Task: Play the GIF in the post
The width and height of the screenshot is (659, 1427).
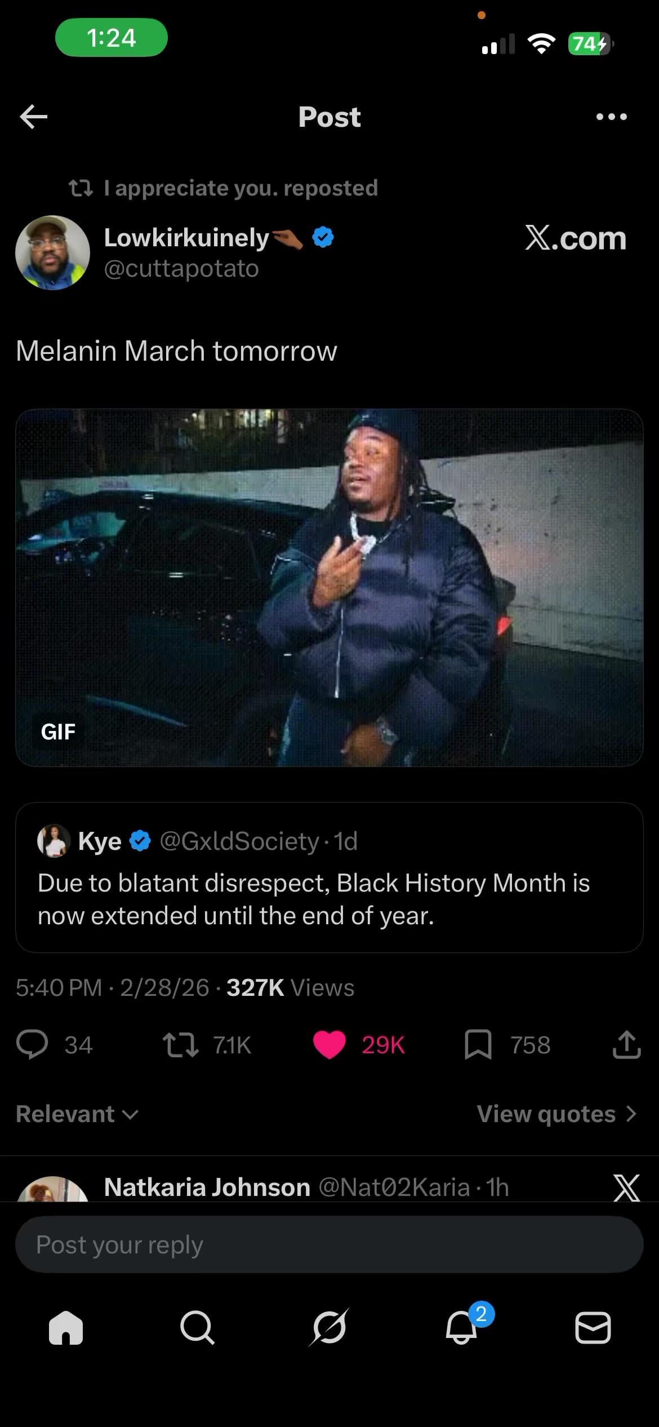Action: point(329,587)
